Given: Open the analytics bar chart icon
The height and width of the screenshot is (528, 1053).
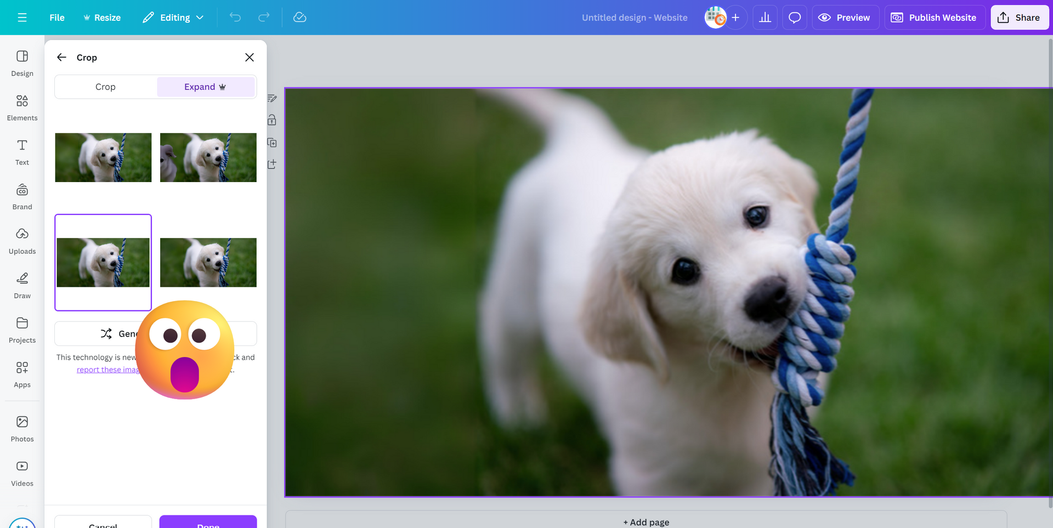Looking at the screenshot, I should [x=765, y=18].
